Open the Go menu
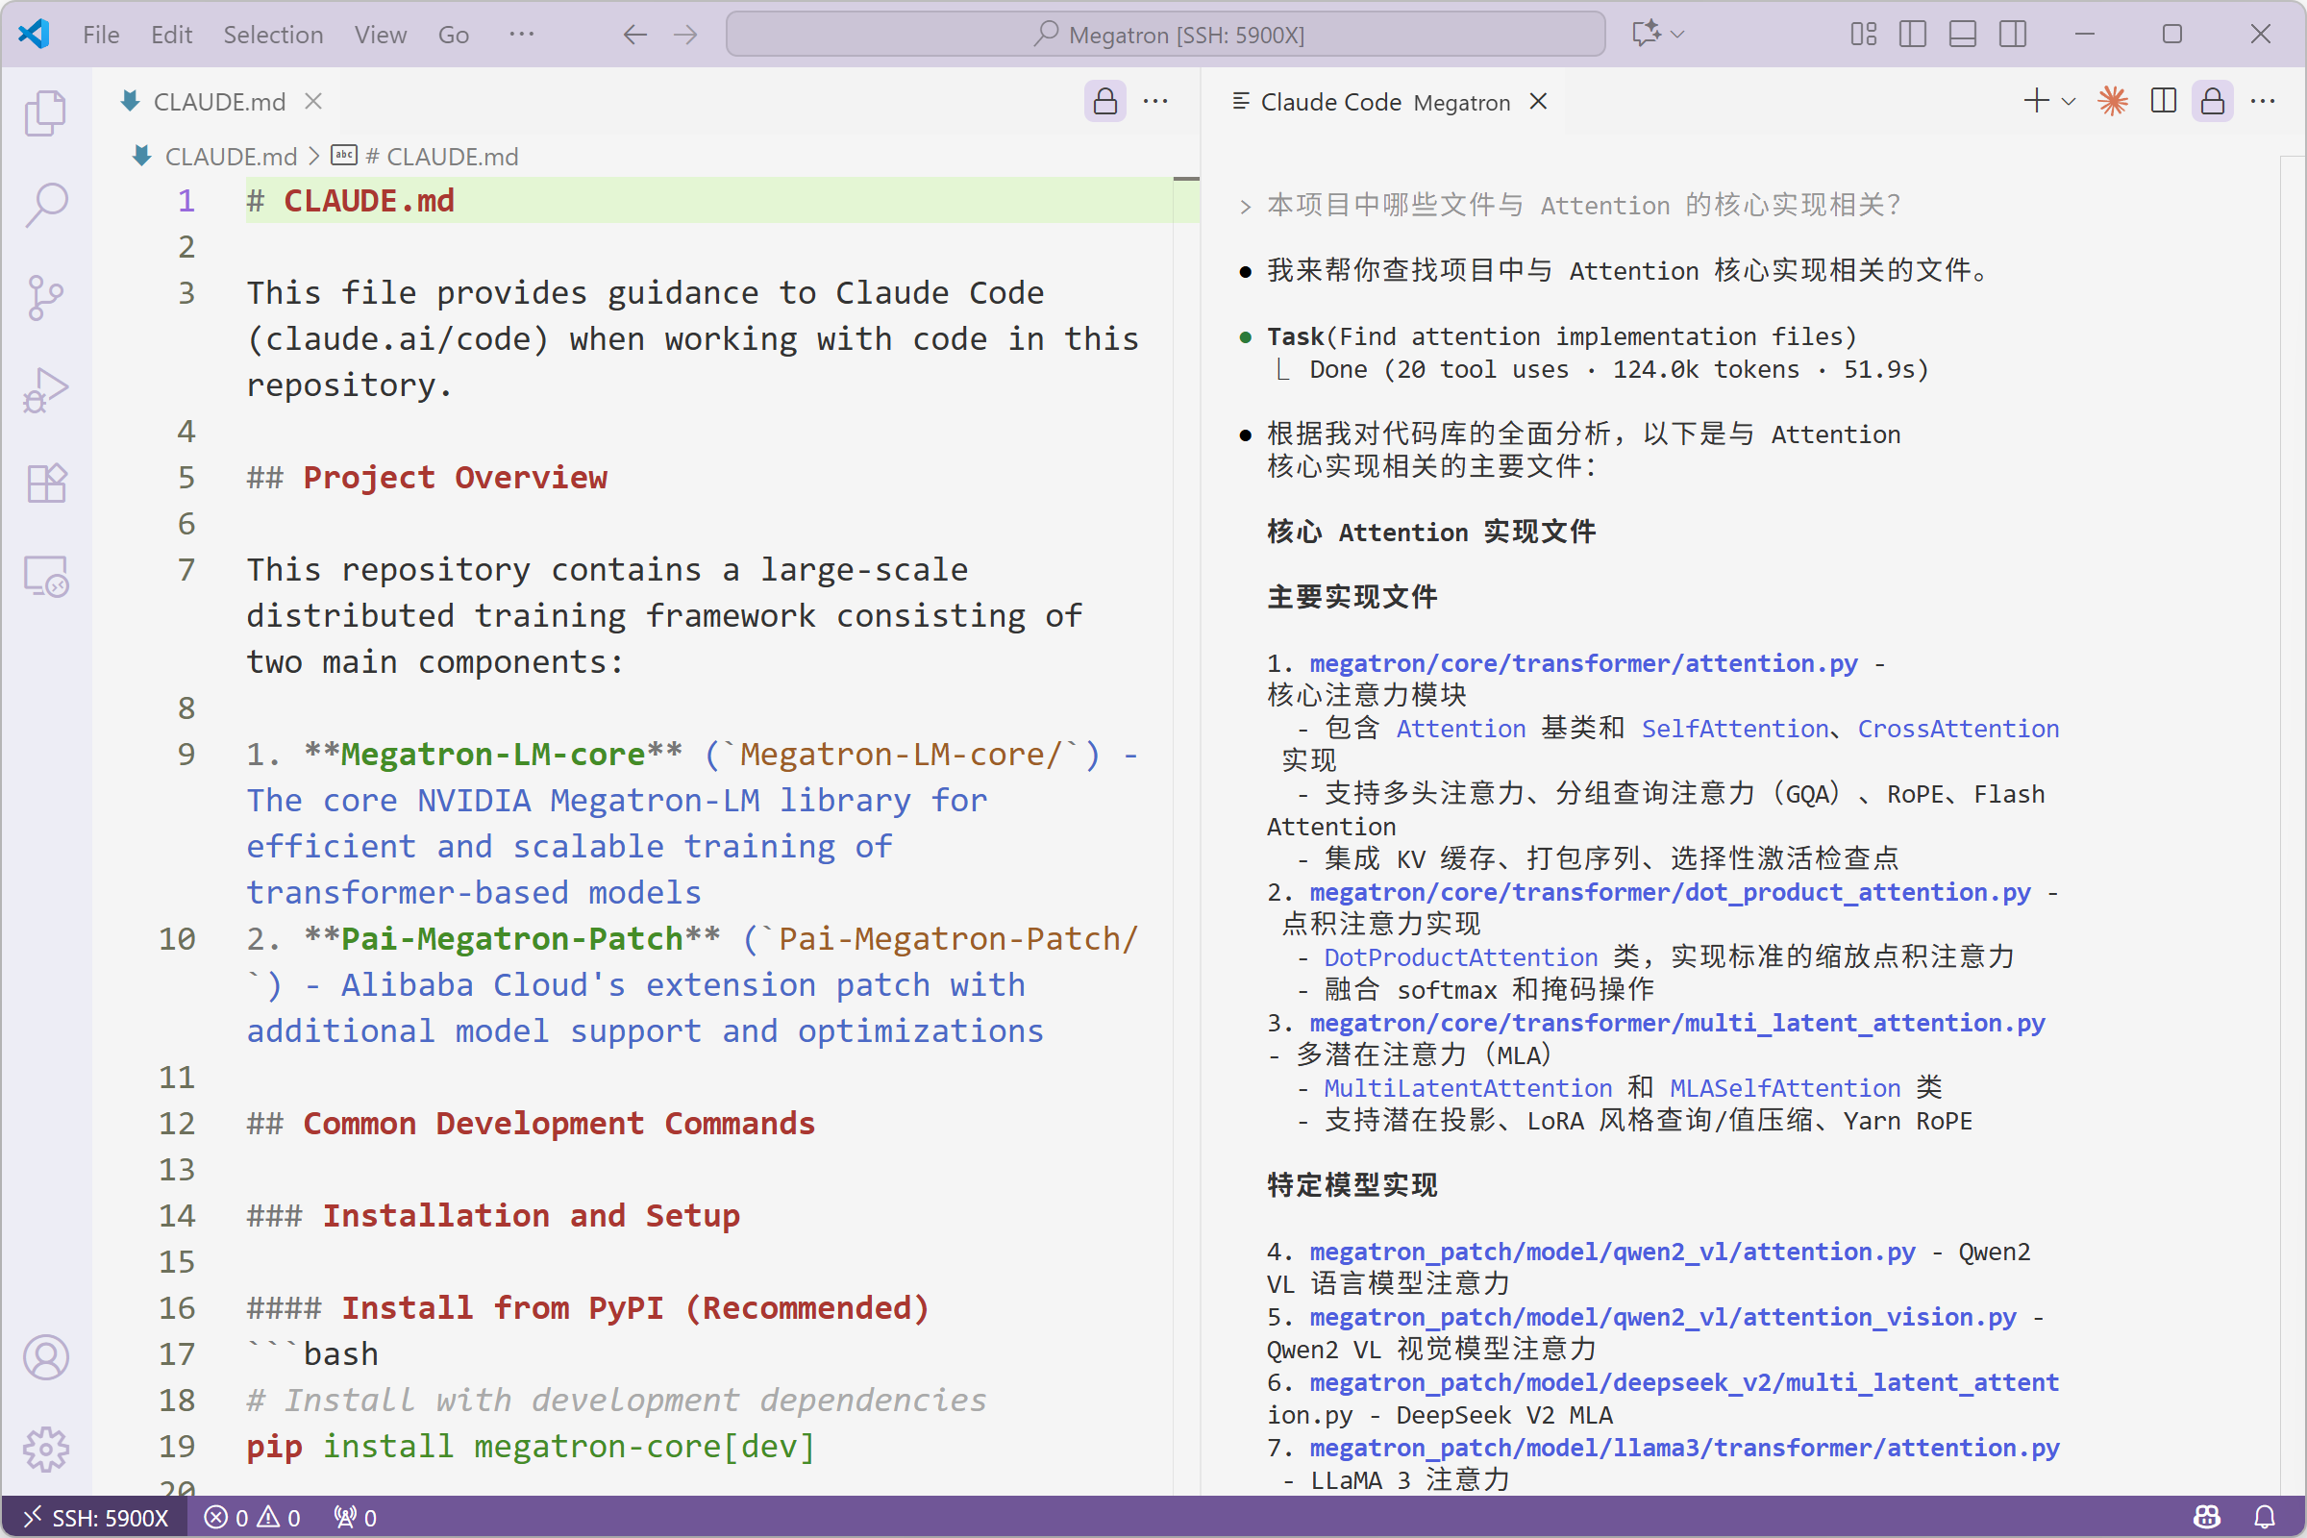This screenshot has height=1538, width=2307. point(453,35)
